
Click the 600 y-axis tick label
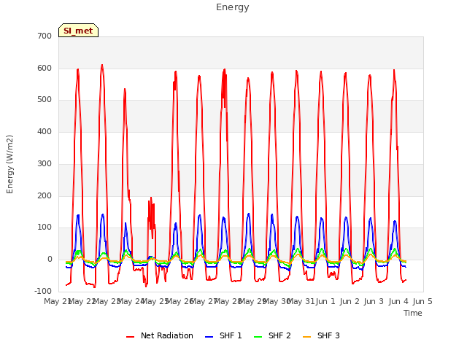coord(45,68)
